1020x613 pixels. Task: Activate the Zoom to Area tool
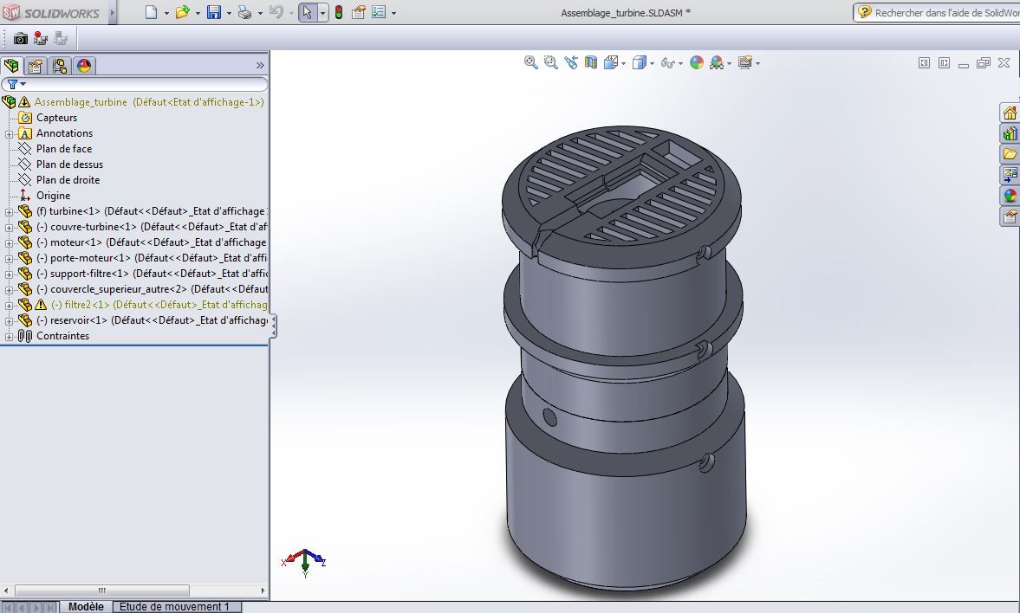coord(550,62)
